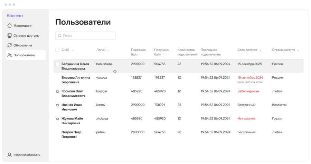Go to the Обновления section
This screenshot has height=164, width=311.
pyautogui.click(x=23, y=45)
